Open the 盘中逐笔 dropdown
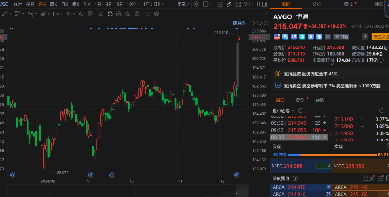This screenshot has width=389, height=197. [283, 110]
